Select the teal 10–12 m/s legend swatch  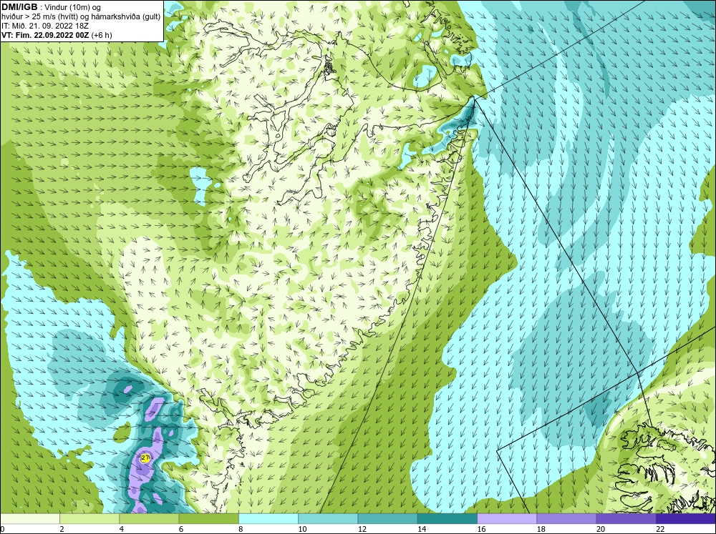pos(328,519)
